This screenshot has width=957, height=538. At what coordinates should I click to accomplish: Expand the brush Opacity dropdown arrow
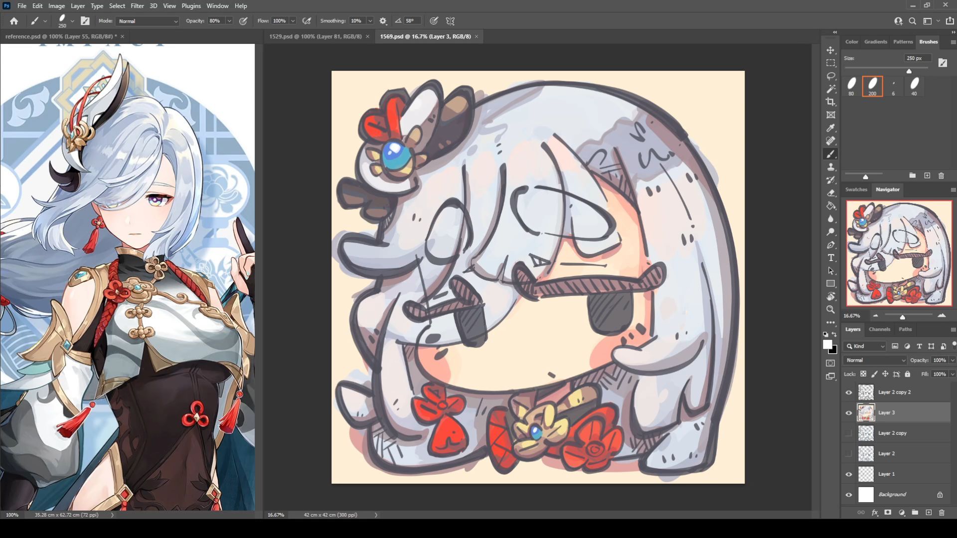(229, 21)
